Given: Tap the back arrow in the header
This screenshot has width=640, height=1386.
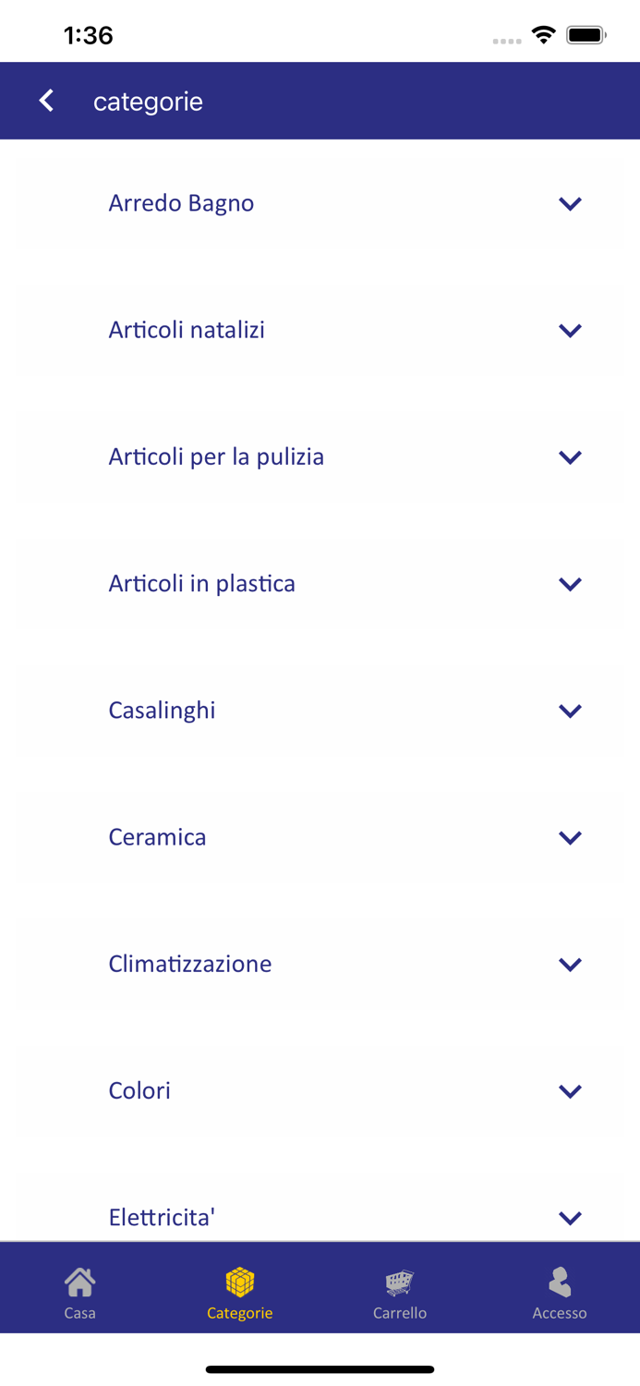Looking at the screenshot, I should [x=45, y=100].
